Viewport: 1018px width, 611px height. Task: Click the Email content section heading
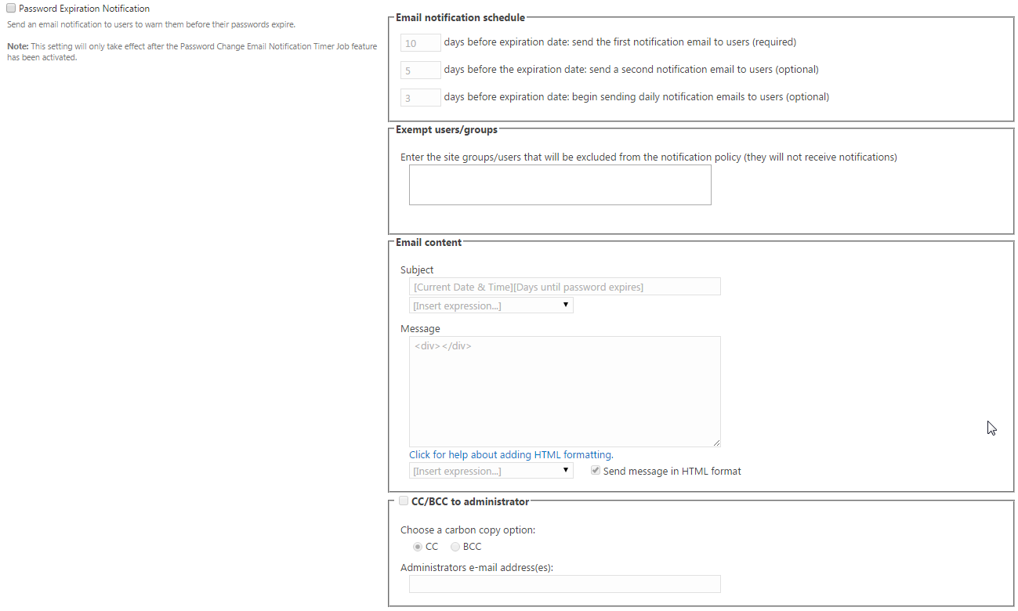429,242
